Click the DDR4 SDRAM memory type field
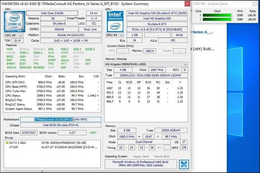Screen dimensions: 260x173 (x=171, y=130)
